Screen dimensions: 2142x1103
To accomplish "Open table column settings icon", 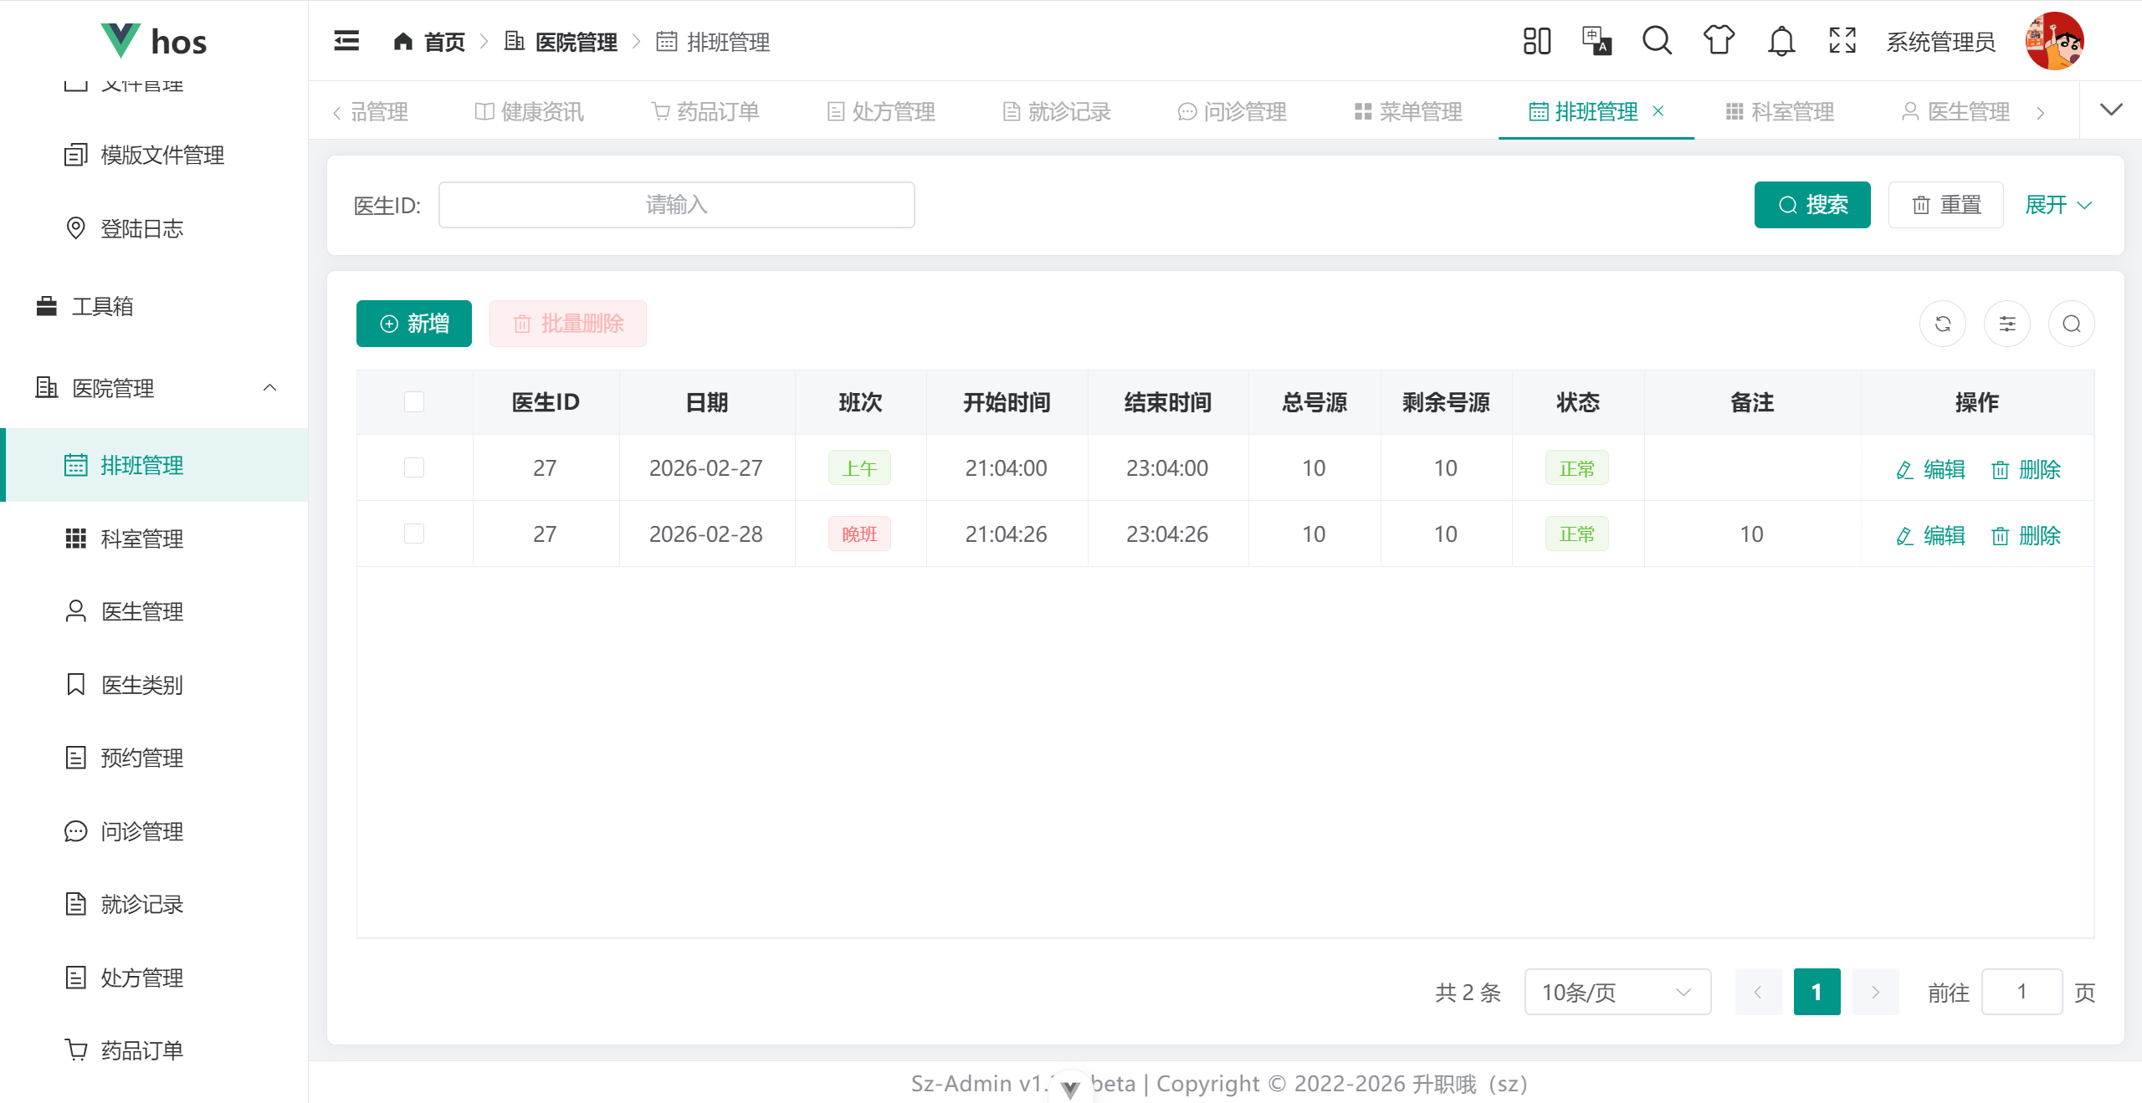I will [x=2007, y=324].
